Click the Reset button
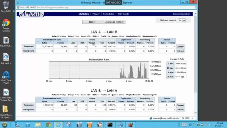The width and height of the screenshot is (227, 128). pos(92,22)
